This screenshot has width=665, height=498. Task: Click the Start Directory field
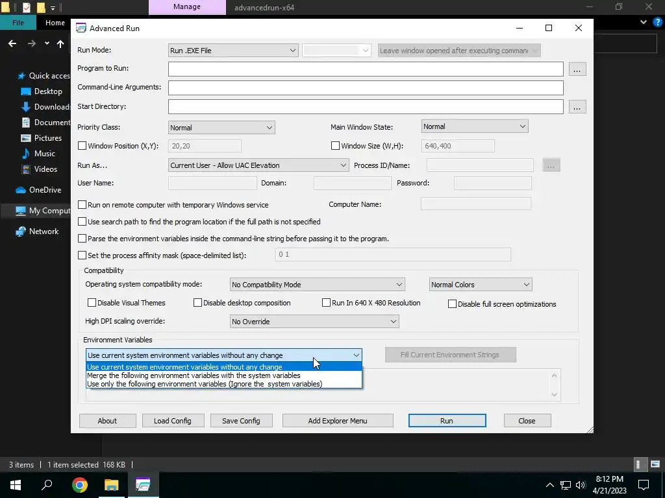click(x=366, y=107)
